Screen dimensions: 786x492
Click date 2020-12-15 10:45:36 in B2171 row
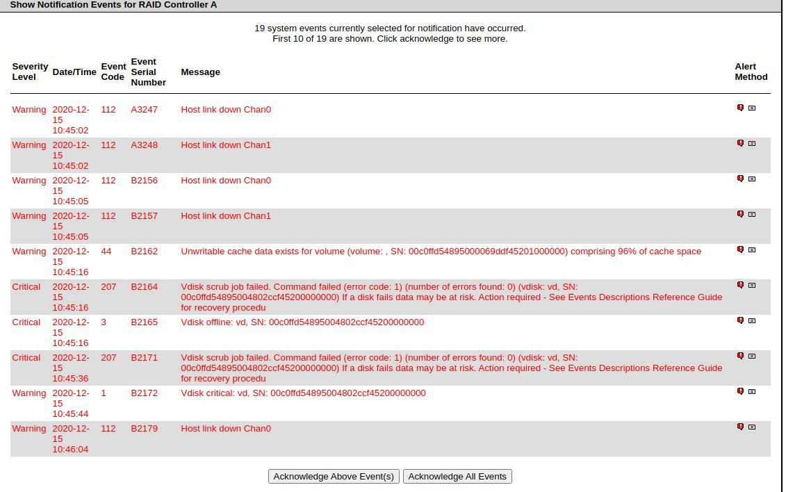71,368
